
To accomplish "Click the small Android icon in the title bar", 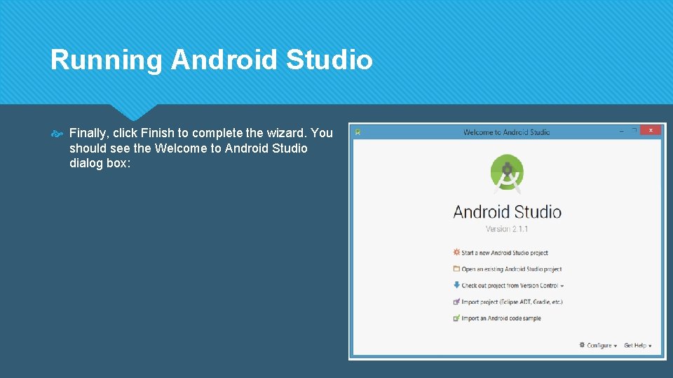I will point(358,132).
